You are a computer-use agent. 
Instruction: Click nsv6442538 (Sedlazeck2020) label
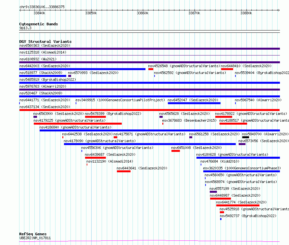(x=87, y=134)
